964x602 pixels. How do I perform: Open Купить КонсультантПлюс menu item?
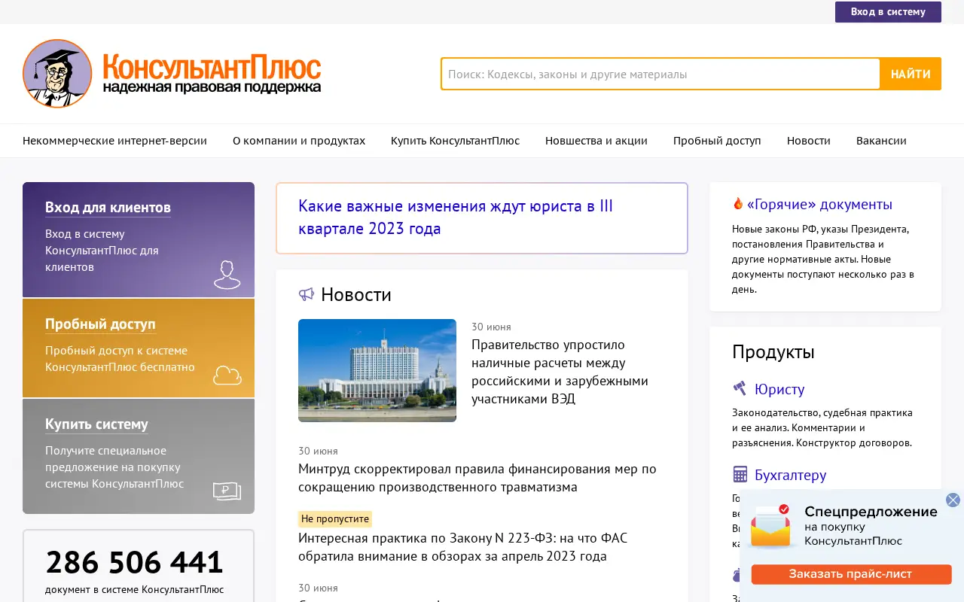455,141
